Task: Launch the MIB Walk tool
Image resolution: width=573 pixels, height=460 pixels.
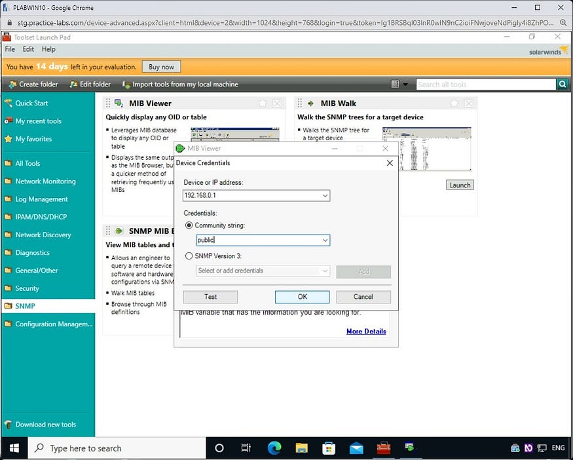Action: click(x=460, y=185)
